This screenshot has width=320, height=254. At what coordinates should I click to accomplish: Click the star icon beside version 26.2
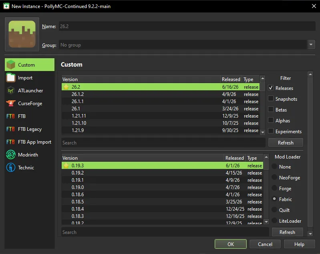coord(66,87)
